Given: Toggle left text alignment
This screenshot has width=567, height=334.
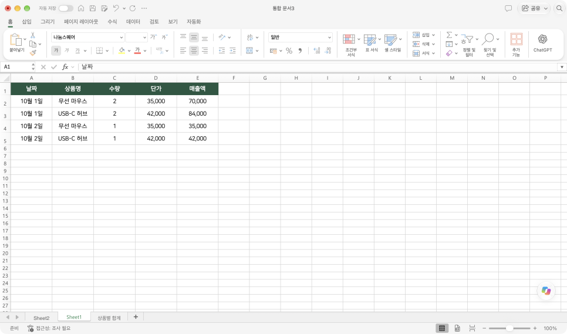Looking at the screenshot, I should (x=183, y=50).
